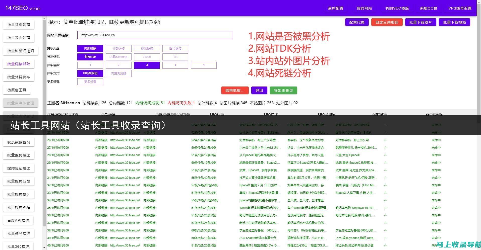Click count cell 66条/5条/30条/0条
Image resolution: width=481 pixels, height=250 pixels.
tap(204, 230)
